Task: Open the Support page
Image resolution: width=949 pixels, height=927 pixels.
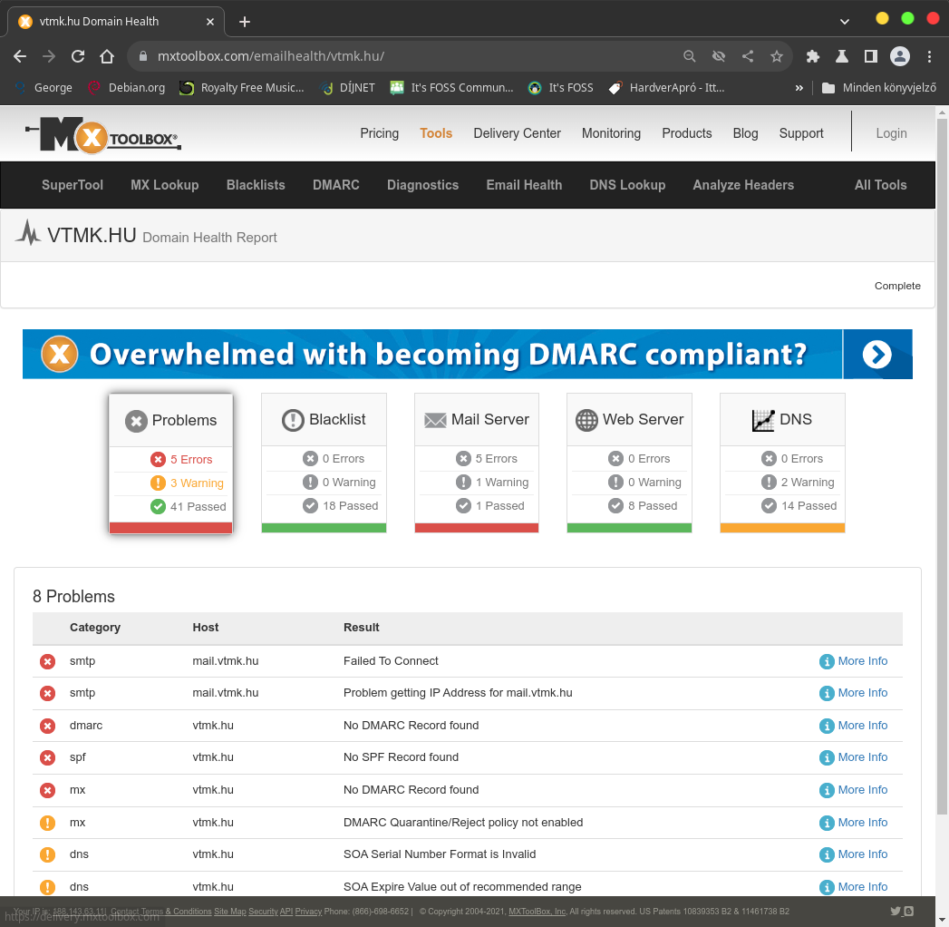Action: 800,133
